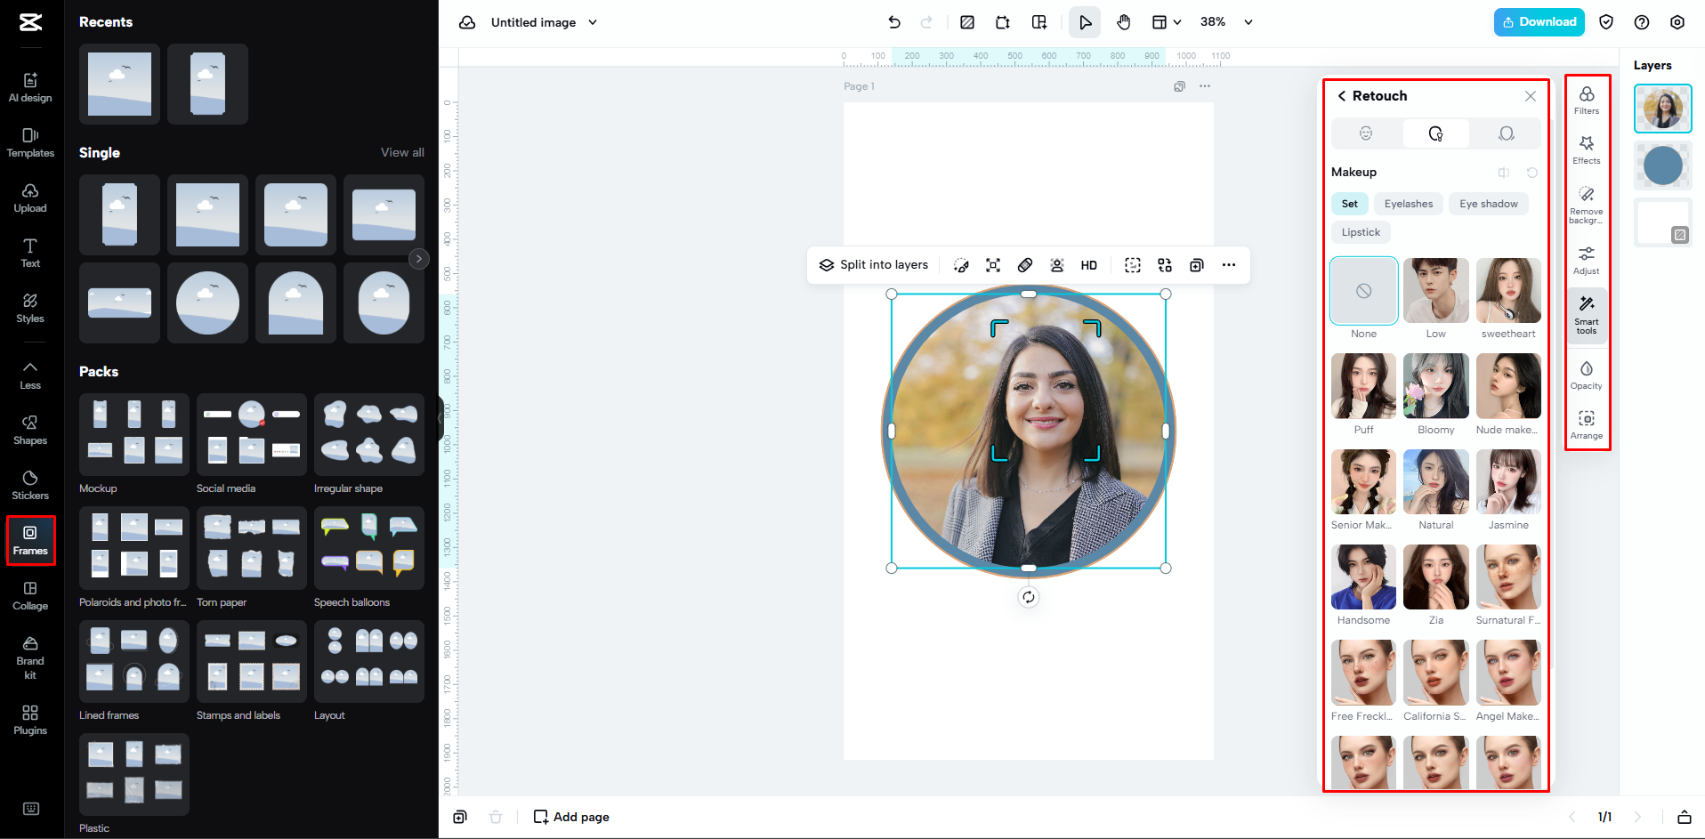Open the Stickers sidebar panel
The height and width of the screenshot is (839, 1705).
point(30,483)
